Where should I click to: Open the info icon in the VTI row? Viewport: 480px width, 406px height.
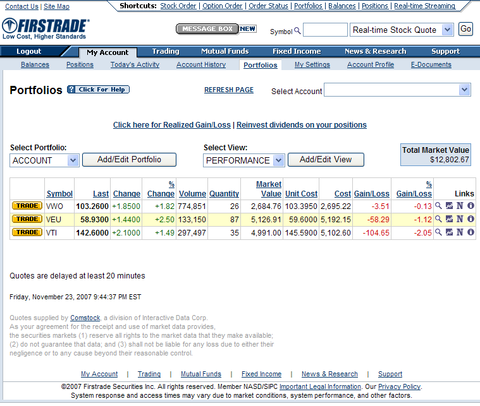pyautogui.click(x=471, y=232)
